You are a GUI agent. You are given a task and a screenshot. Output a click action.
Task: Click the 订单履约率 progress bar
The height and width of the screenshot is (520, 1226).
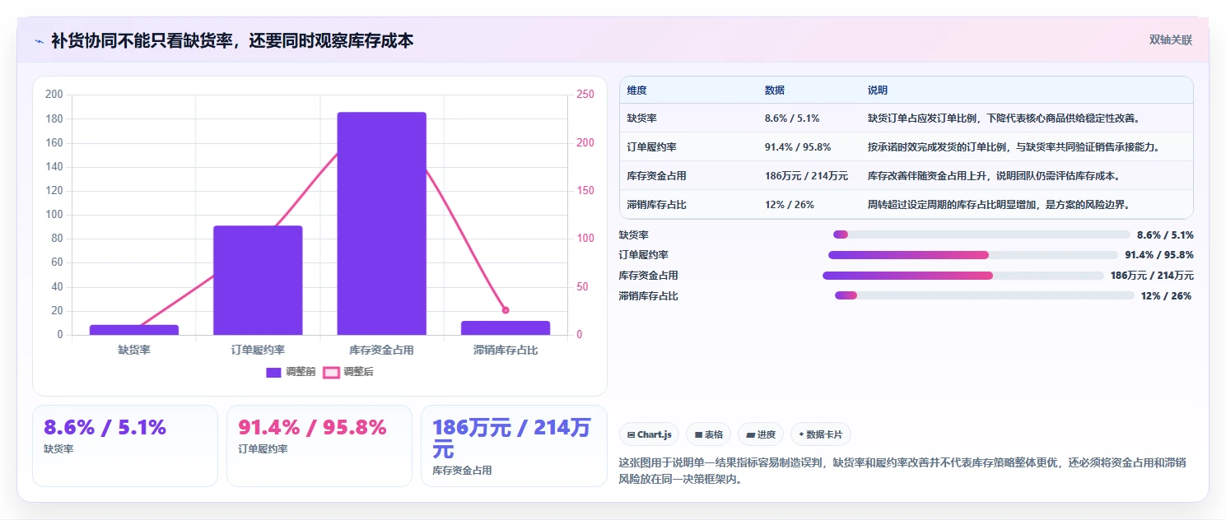973,255
